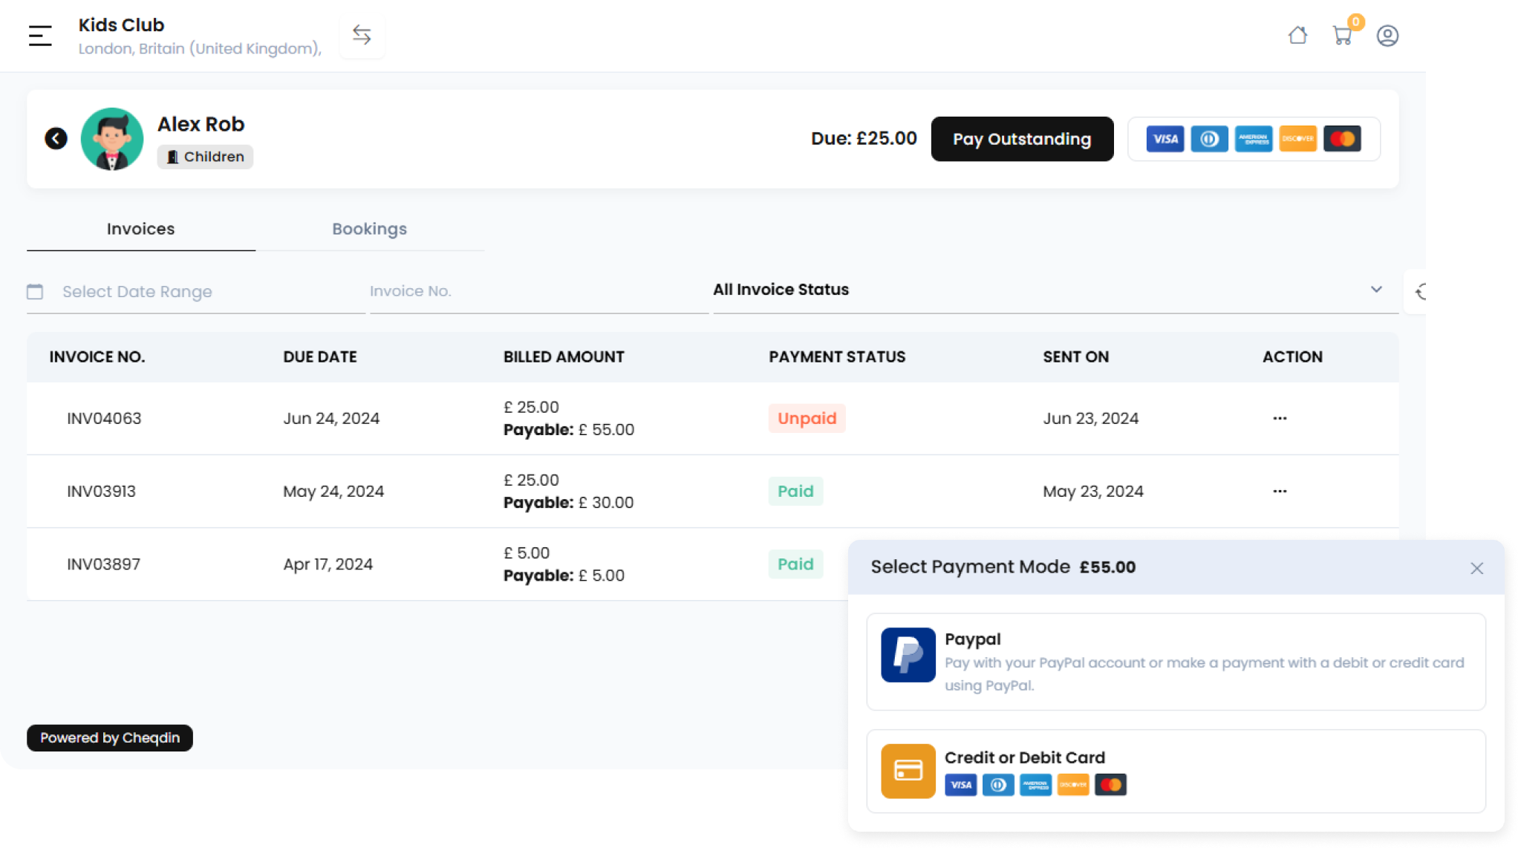The height and width of the screenshot is (851, 1521).
Task: Open the Select Date Range picker
Action: click(x=137, y=290)
